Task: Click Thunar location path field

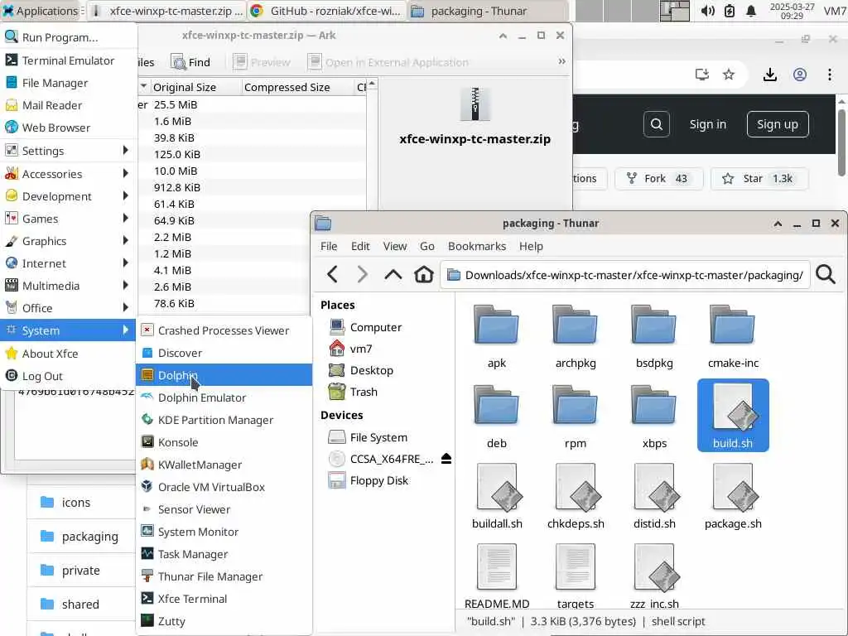Action: coord(625,275)
